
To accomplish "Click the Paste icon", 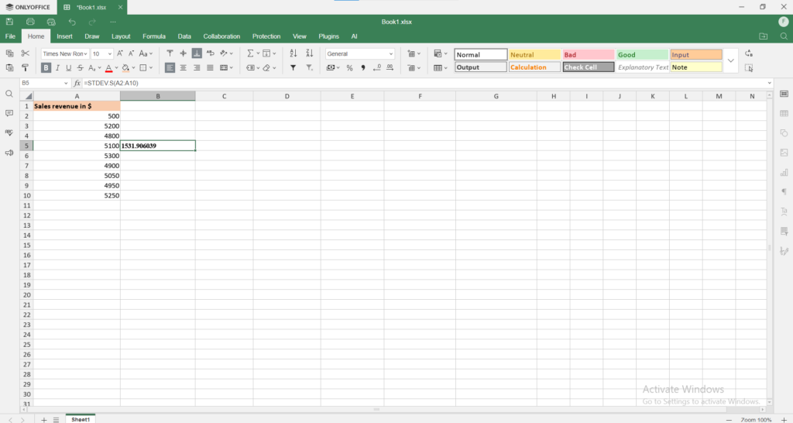I will 9,67.
